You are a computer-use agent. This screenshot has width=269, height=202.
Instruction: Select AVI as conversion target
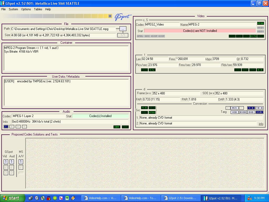pyautogui.click(x=234, y=108)
